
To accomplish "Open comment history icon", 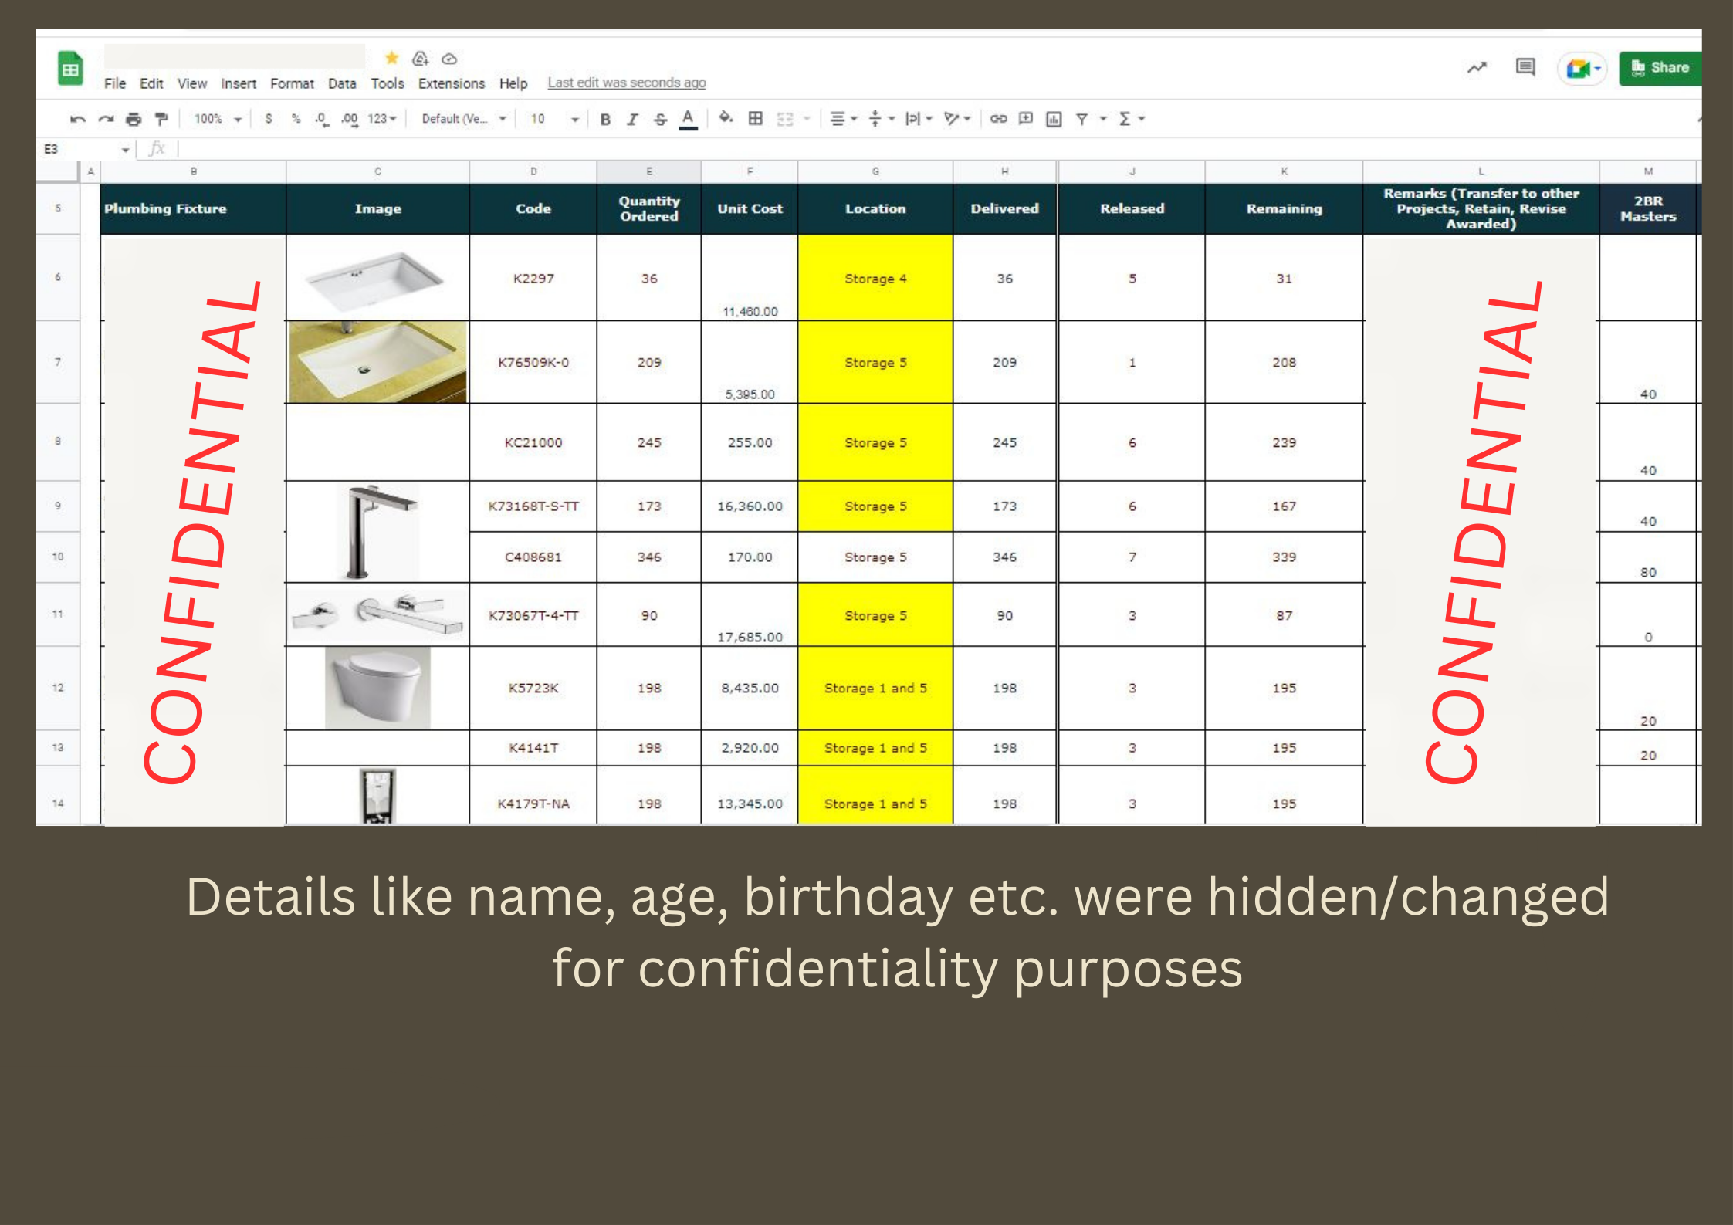I will click(1525, 67).
